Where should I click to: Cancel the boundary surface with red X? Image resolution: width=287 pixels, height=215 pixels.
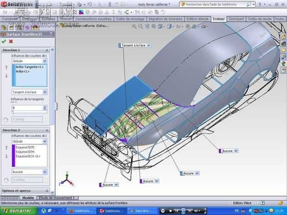(x=11, y=41)
